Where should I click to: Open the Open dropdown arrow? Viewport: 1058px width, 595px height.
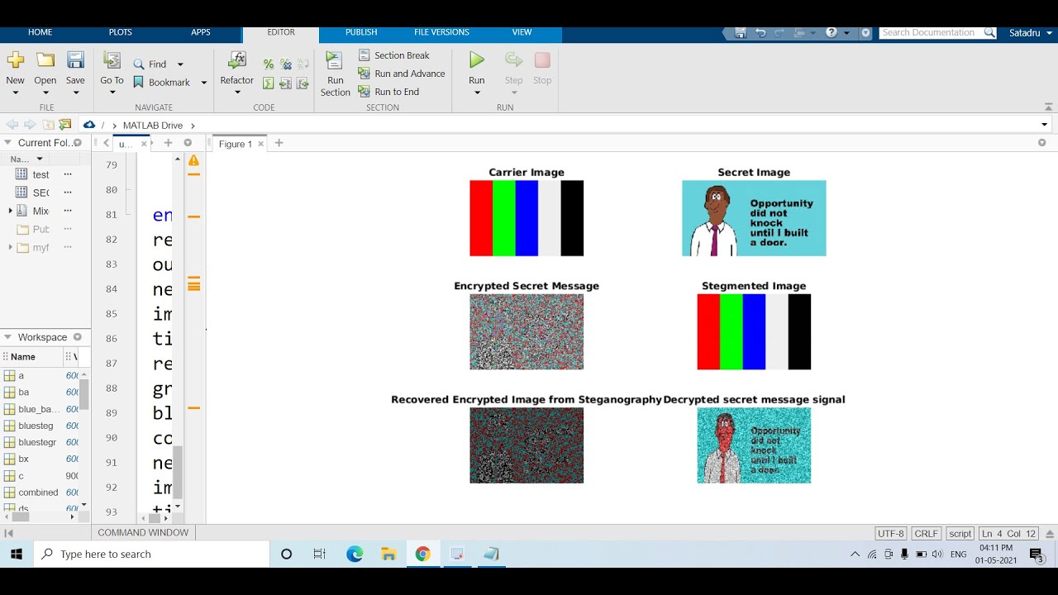point(45,93)
